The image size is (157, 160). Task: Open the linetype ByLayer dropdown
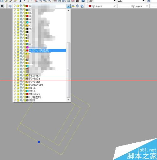click(147, 6)
